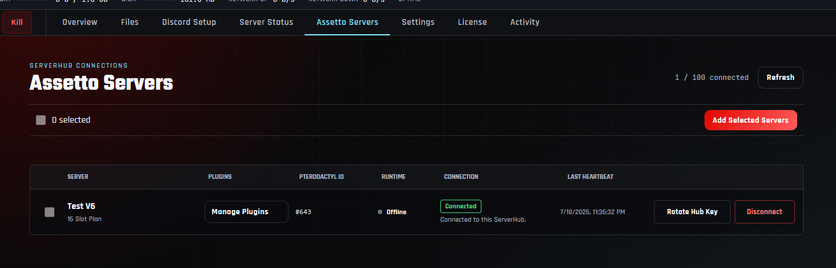Click the SERVERHUB CONNECTIONS label
The width and height of the screenshot is (836, 268).
pos(79,65)
